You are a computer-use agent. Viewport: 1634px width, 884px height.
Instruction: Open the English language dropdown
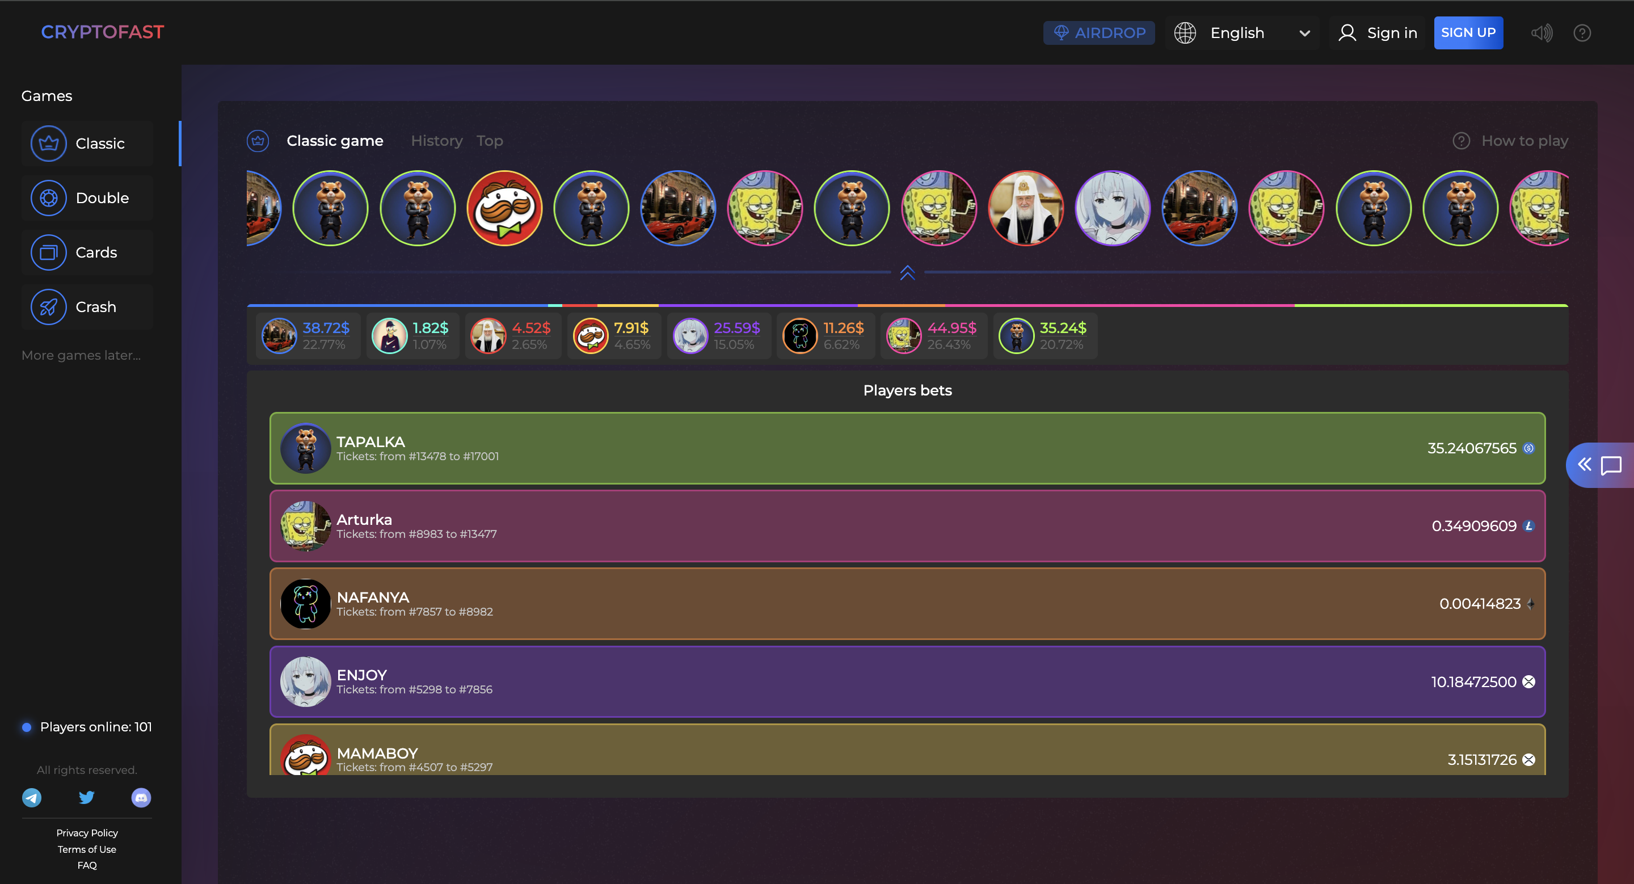pyautogui.click(x=1241, y=33)
